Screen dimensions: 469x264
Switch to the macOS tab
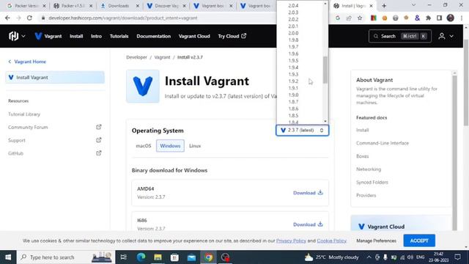point(144,146)
